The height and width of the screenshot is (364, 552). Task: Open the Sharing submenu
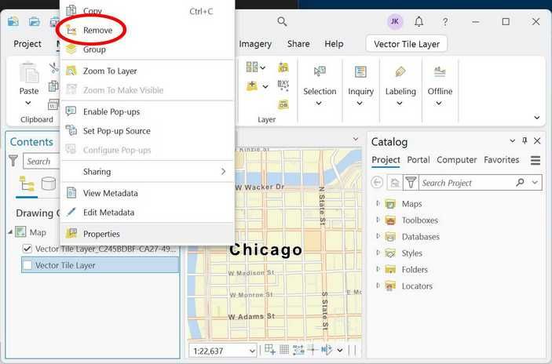pyautogui.click(x=148, y=172)
